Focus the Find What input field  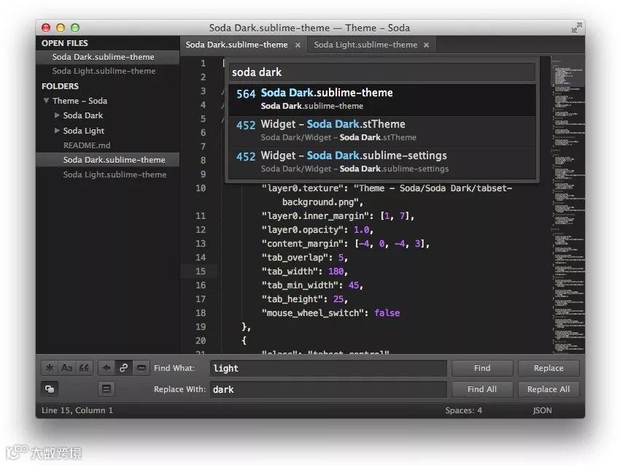coord(328,368)
